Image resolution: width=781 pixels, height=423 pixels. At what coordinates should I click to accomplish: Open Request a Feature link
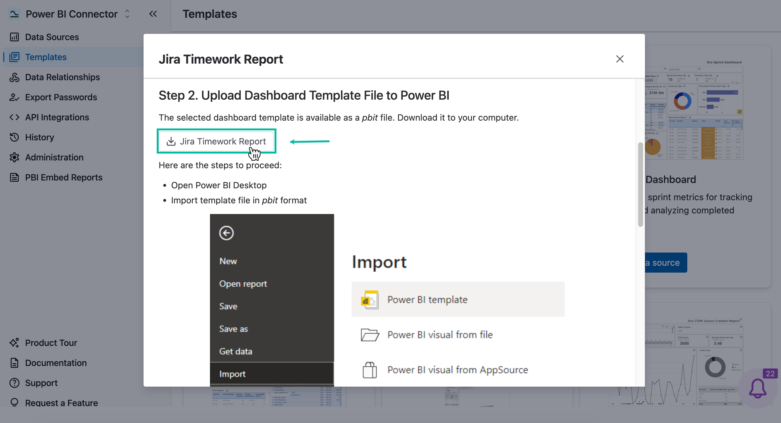click(61, 403)
